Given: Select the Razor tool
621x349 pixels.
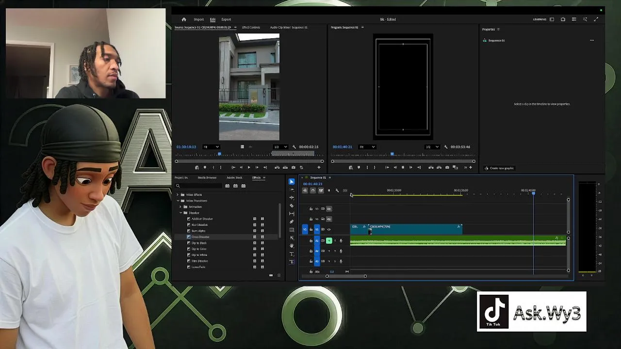Looking at the screenshot, I should (292, 206).
